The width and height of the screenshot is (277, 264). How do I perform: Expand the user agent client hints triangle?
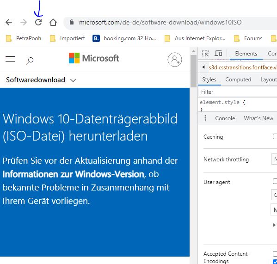coord(274,225)
